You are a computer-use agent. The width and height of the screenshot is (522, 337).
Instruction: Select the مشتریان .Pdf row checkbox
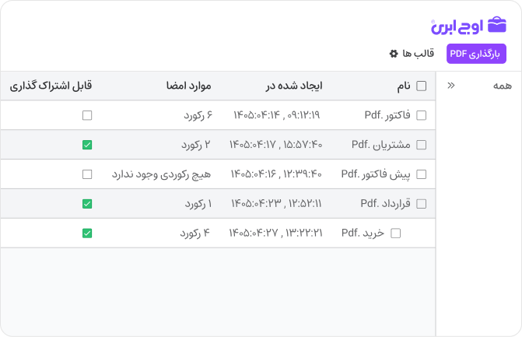point(422,145)
